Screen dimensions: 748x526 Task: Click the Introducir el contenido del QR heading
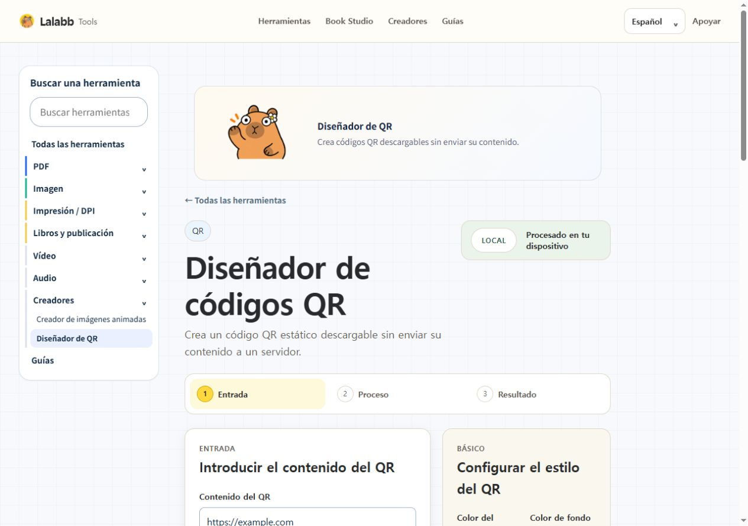tap(297, 467)
